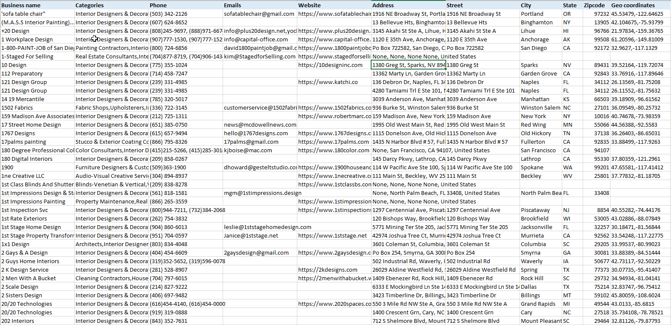Click the "Mount Pleasant" city cell

click(x=540, y=321)
